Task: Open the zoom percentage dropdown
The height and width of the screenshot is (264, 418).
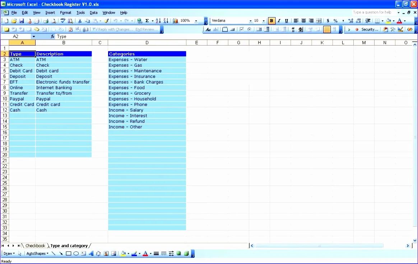Action: pyautogui.click(x=196, y=21)
